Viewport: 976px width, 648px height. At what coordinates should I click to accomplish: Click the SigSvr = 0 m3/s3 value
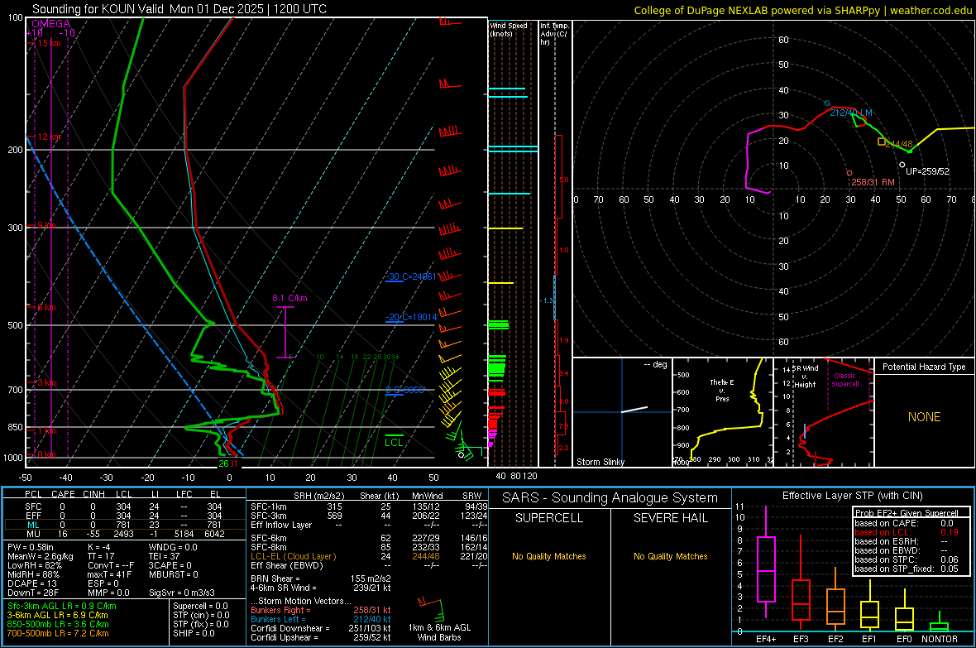pos(182,593)
